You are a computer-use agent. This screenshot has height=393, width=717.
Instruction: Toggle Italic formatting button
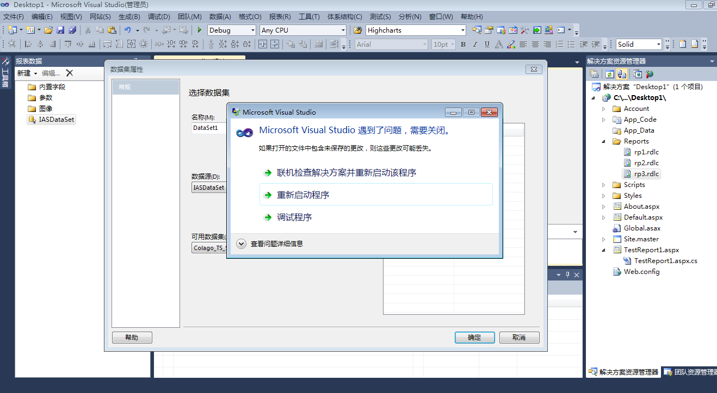pyautogui.click(x=475, y=45)
